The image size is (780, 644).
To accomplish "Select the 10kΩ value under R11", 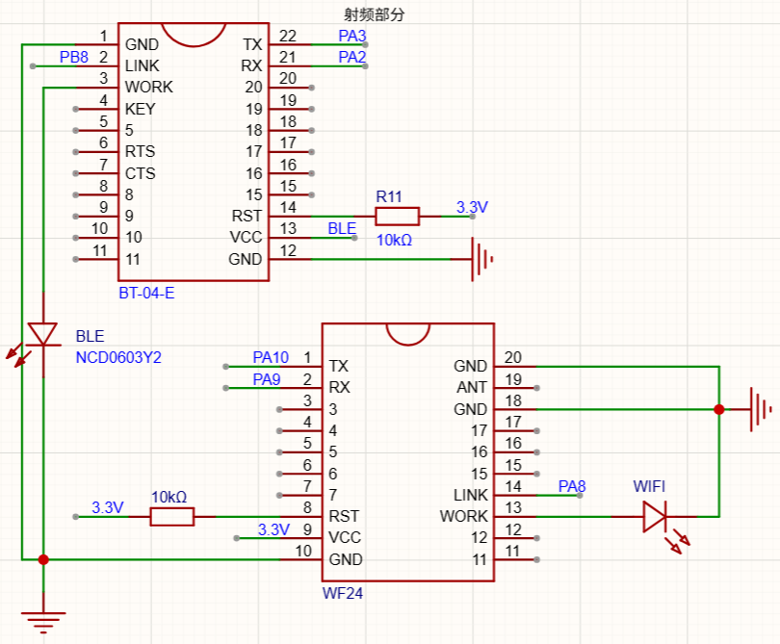I will (395, 241).
